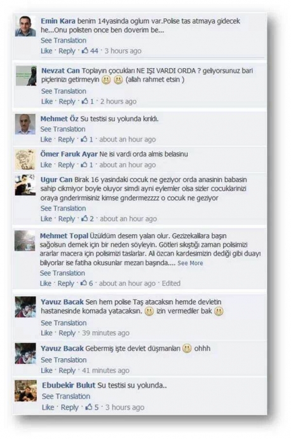Open Nevzat Can's profile name link

point(60,71)
